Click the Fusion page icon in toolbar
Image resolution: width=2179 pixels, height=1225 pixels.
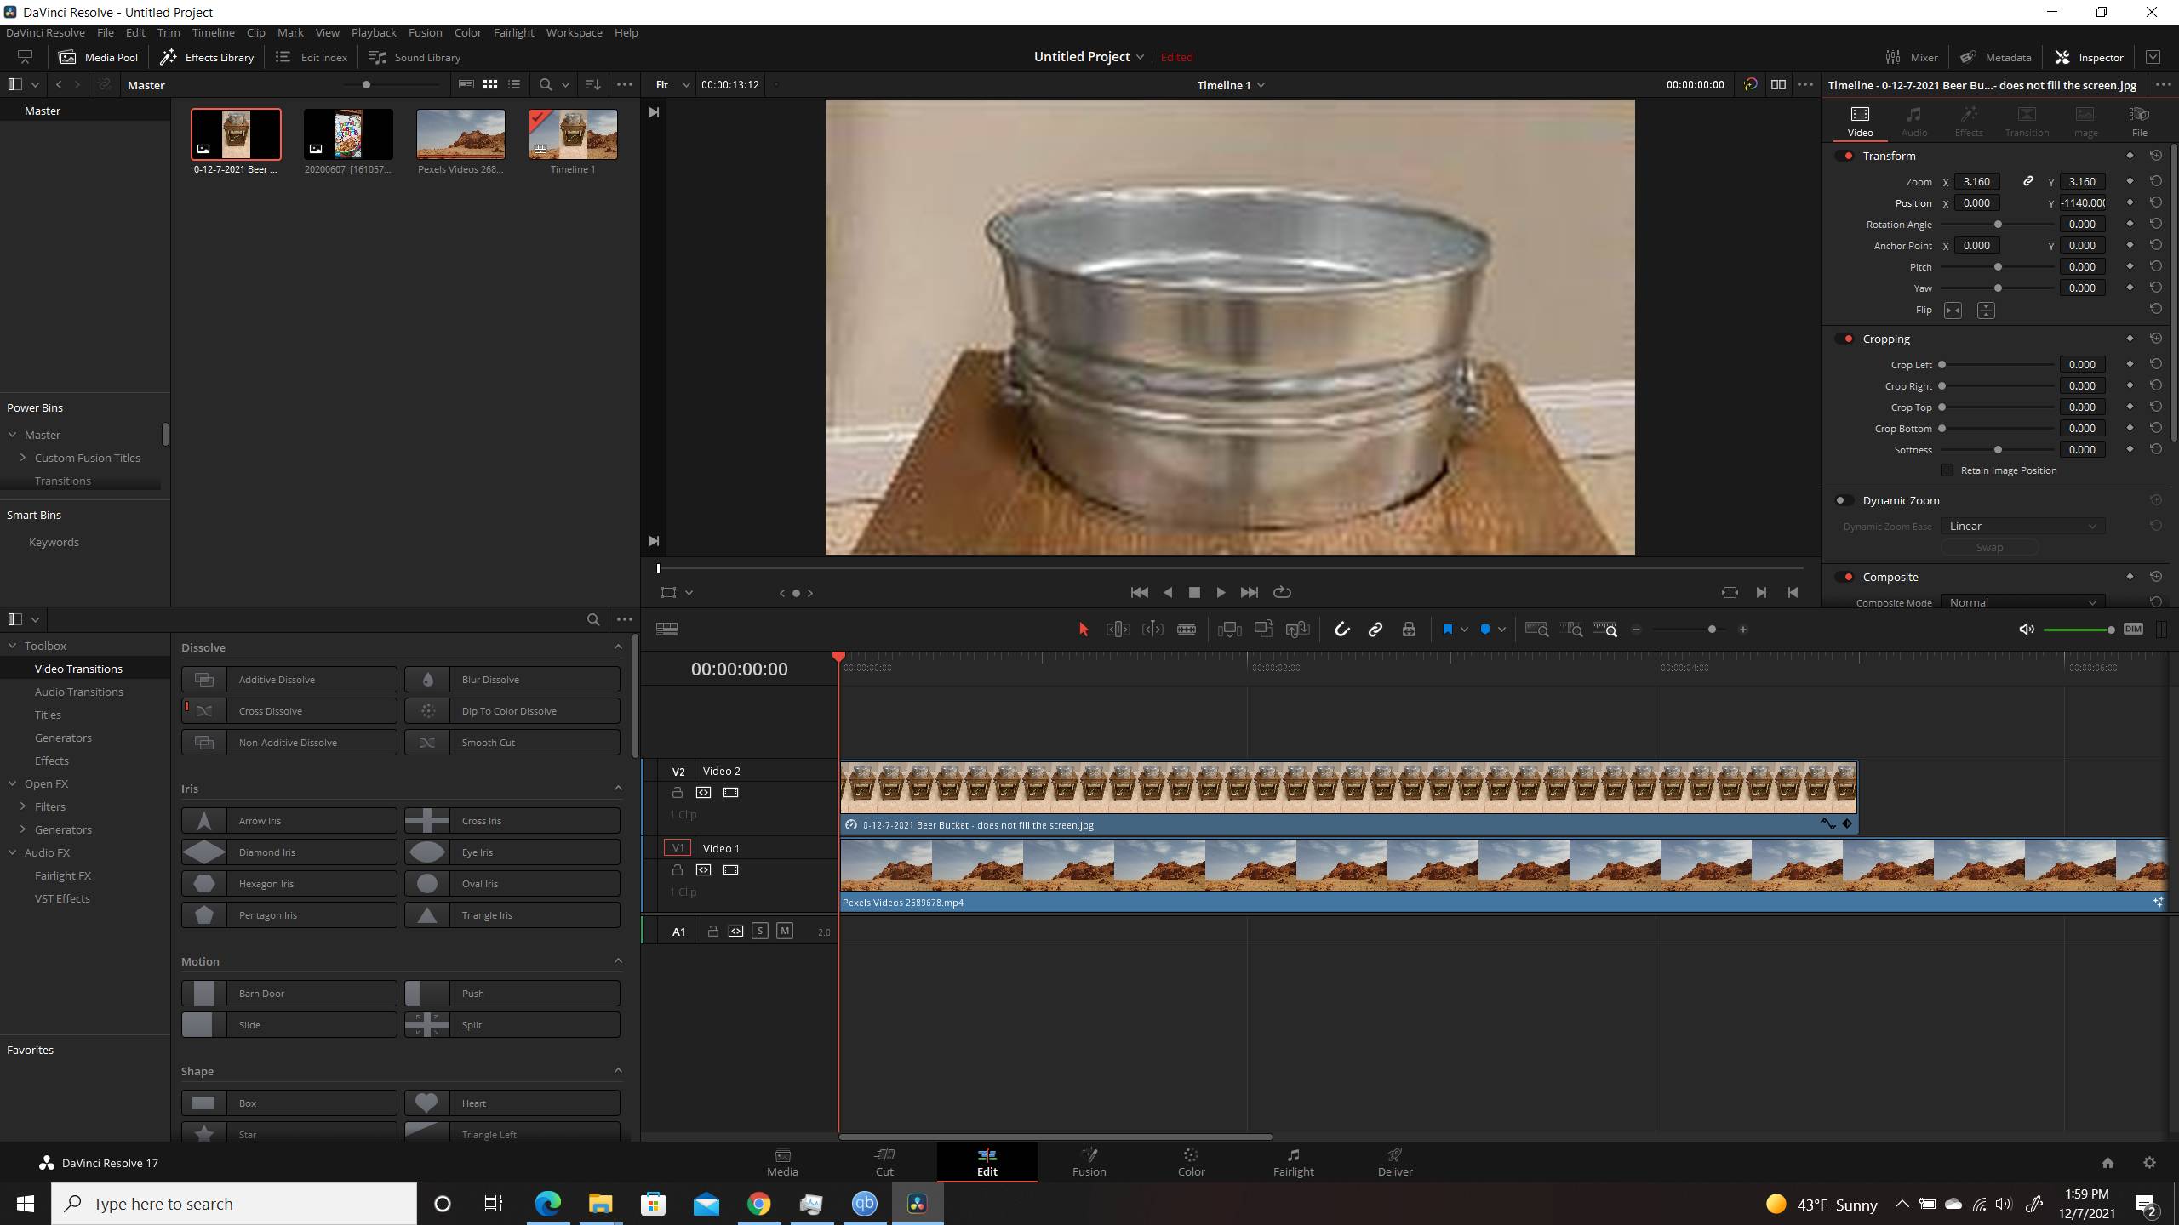tap(1089, 1159)
